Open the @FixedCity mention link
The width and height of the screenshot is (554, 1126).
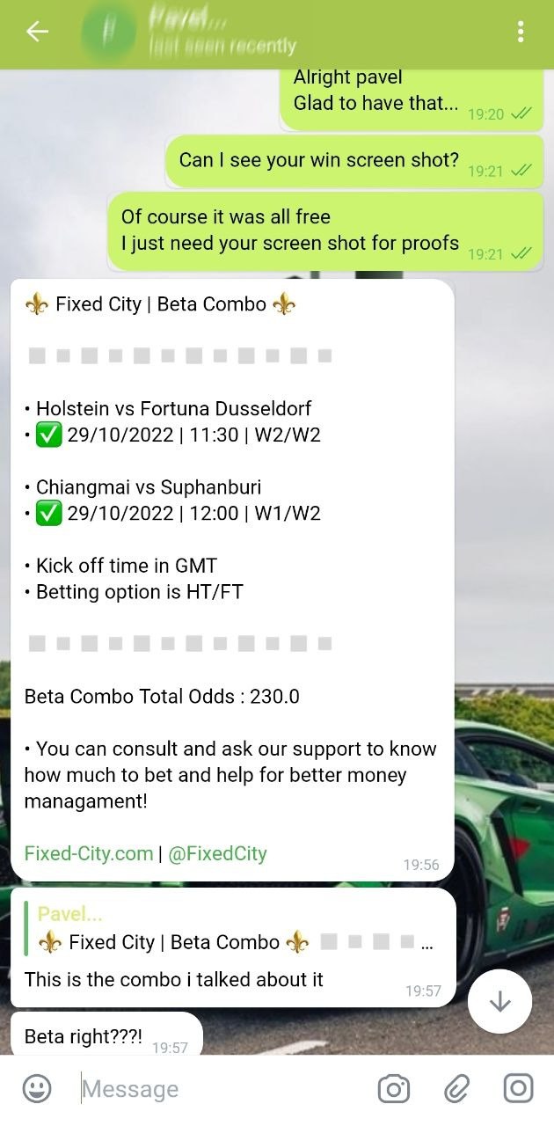pyautogui.click(x=217, y=853)
